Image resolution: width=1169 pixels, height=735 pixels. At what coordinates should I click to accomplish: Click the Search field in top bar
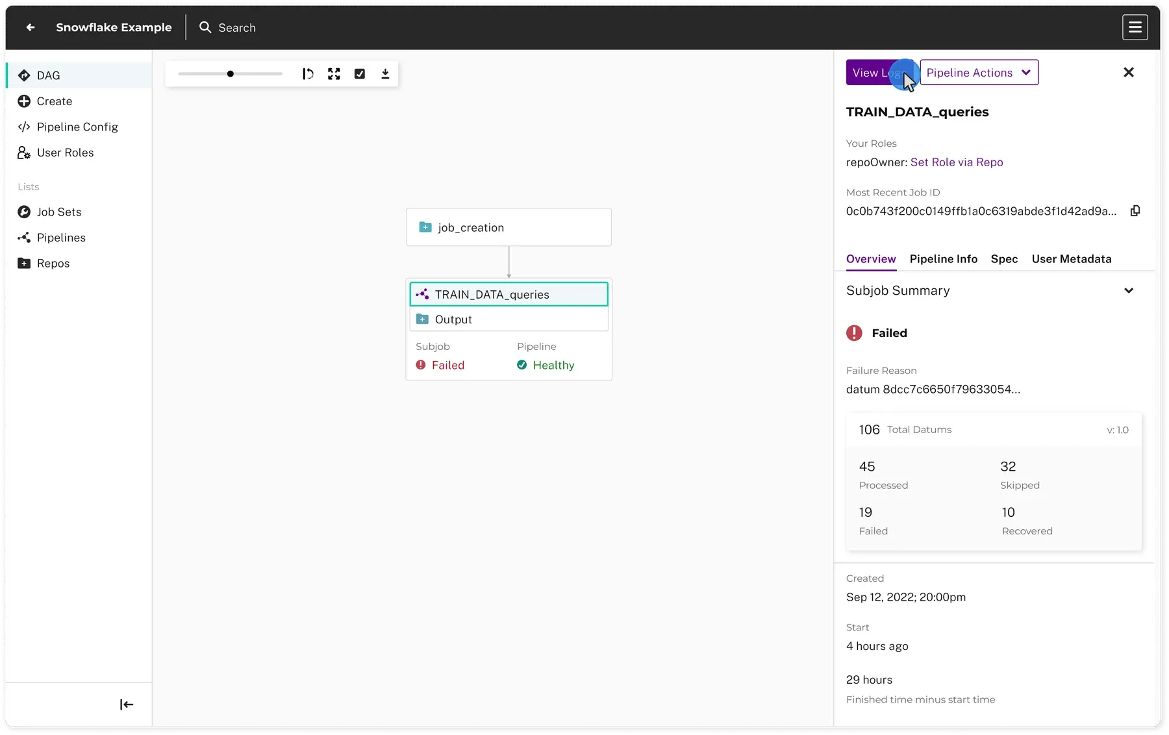point(237,27)
